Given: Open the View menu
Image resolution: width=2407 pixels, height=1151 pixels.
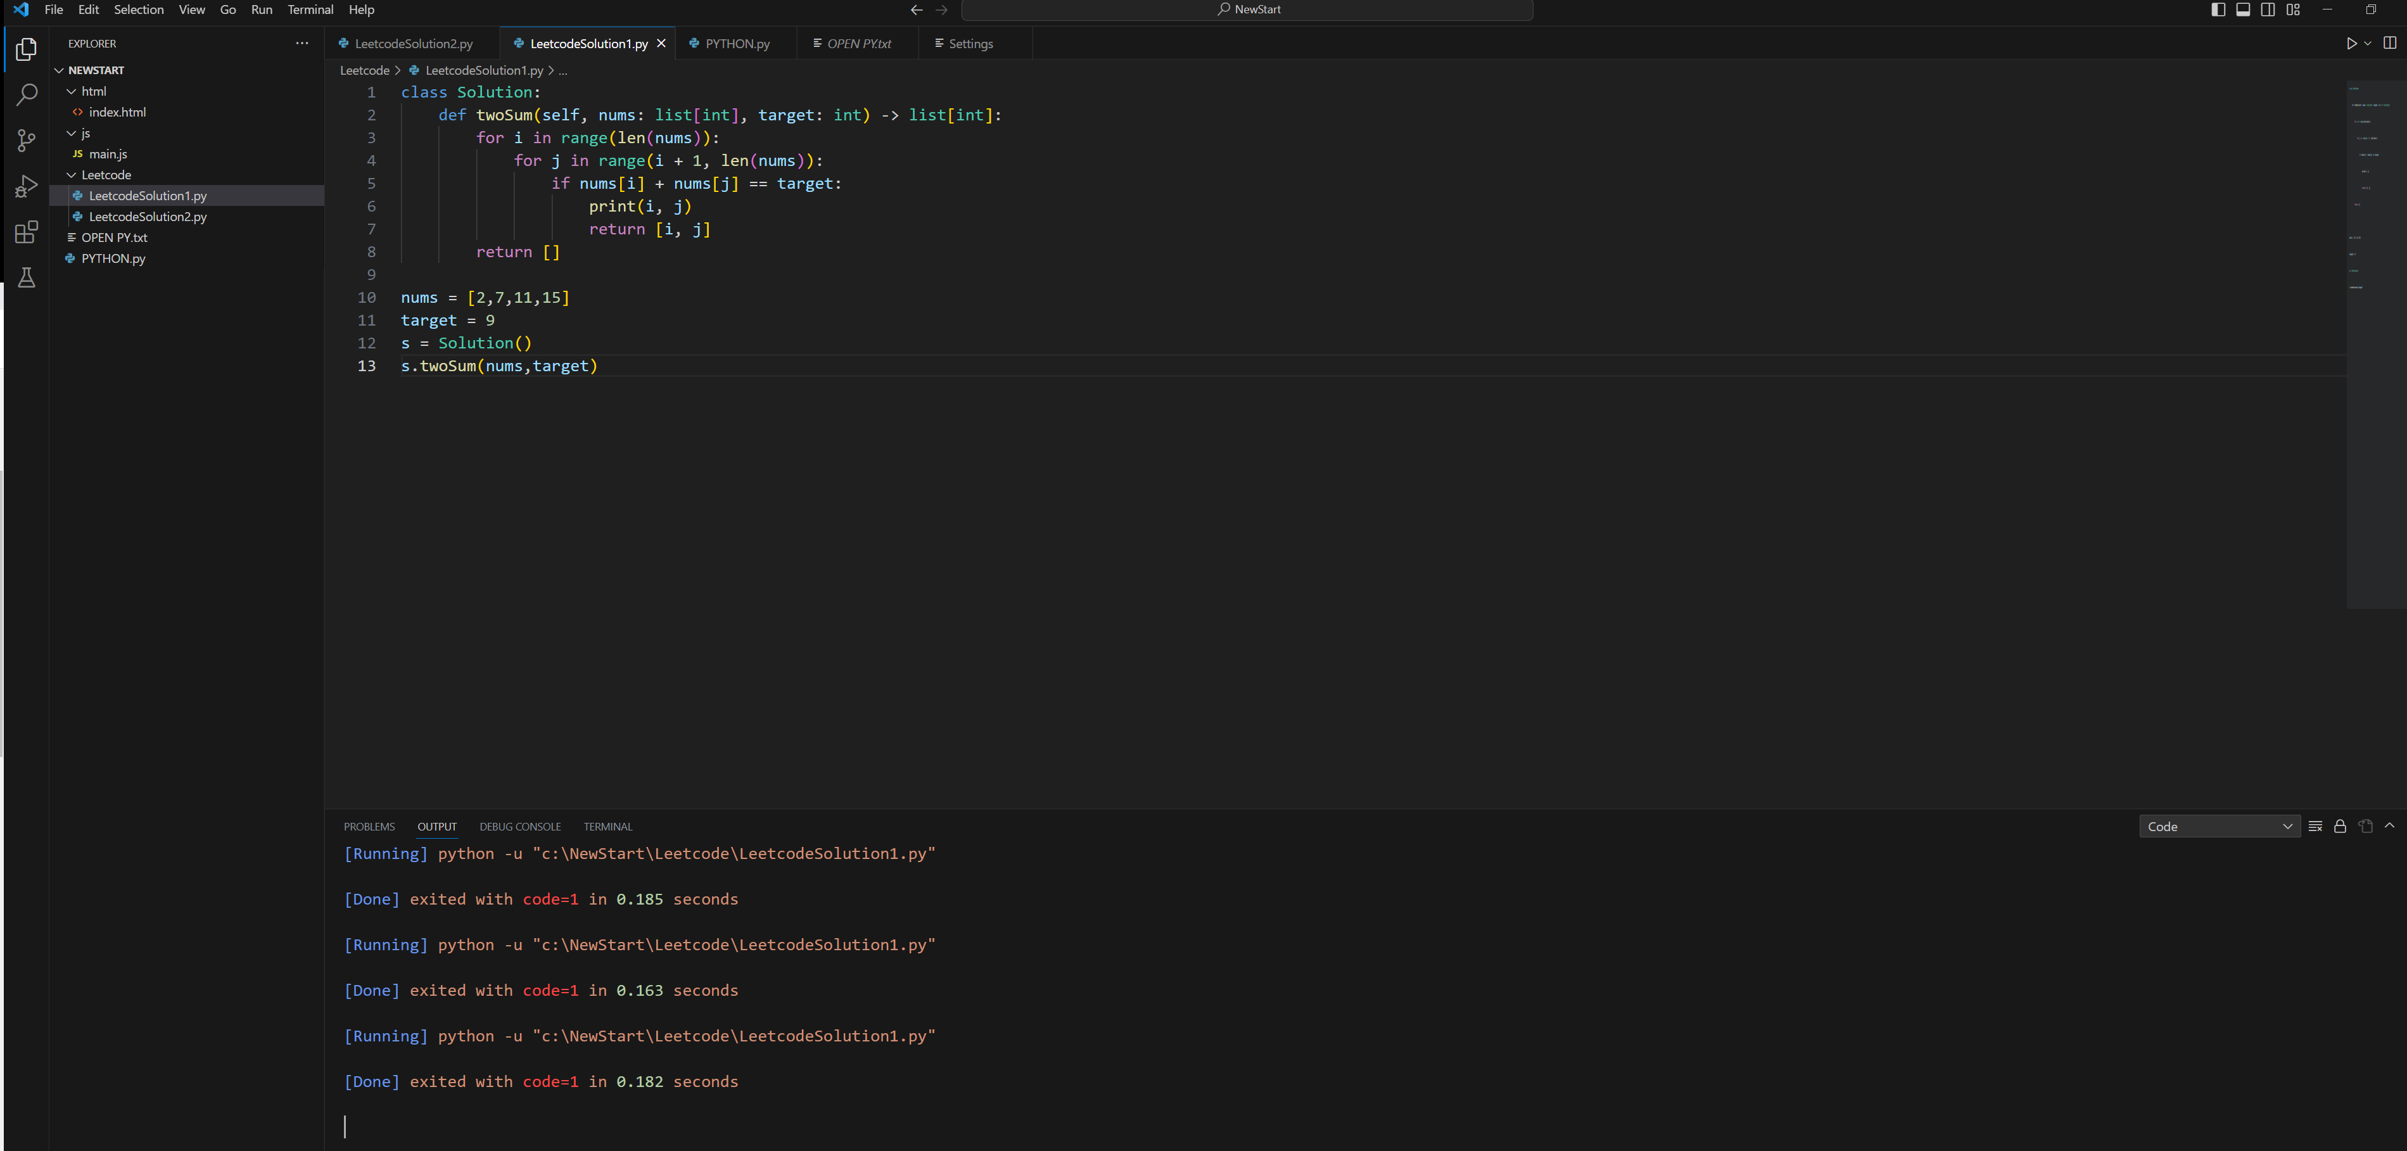Looking at the screenshot, I should [191, 10].
